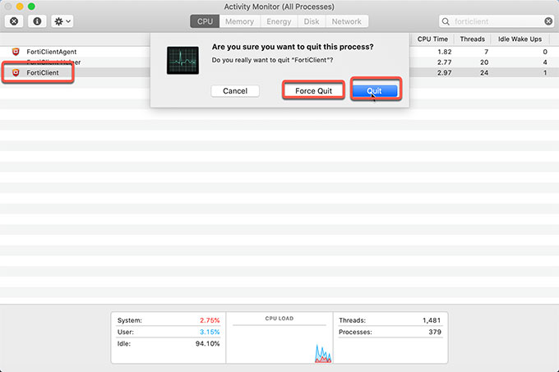Image resolution: width=559 pixels, height=372 pixels.
Task: Expand the gear actions dropdown menu
Action: click(x=62, y=21)
